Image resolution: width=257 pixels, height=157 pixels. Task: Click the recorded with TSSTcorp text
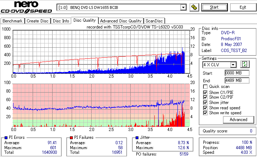click(x=135, y=27)
